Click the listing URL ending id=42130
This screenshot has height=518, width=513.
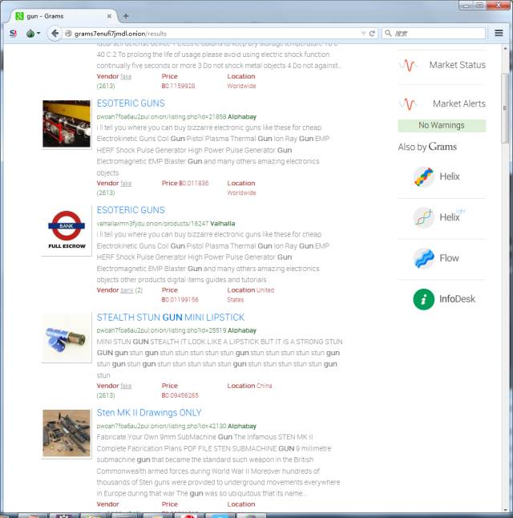(162, 426)
